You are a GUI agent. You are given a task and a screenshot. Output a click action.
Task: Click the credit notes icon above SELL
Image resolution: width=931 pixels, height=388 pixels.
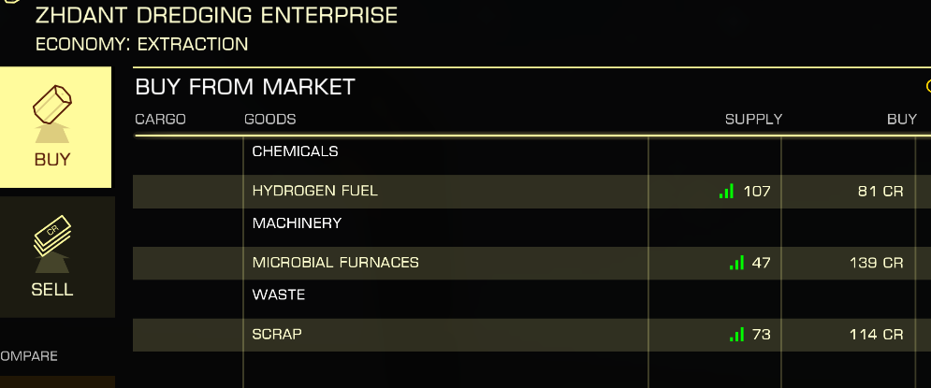coord(52,243)
